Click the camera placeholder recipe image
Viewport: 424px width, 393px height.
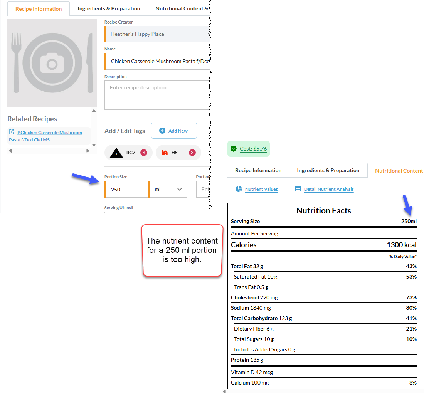pyautogui.click(x=52, y=63)
